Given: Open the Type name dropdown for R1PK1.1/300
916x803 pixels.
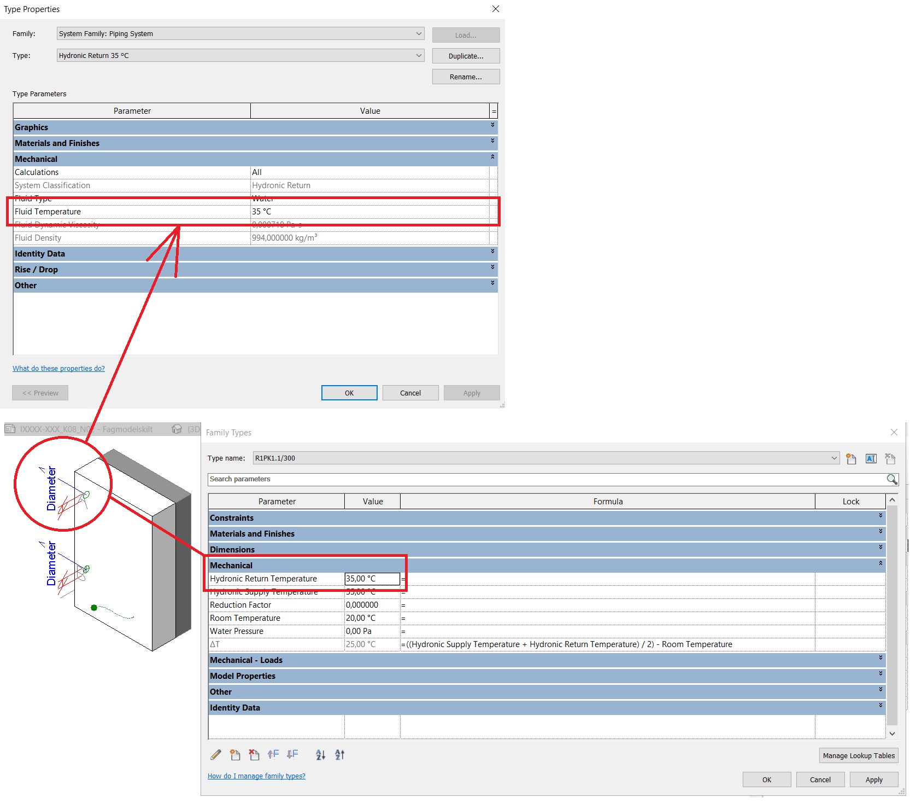Looking at the screenshot, I should pos(833,458).
